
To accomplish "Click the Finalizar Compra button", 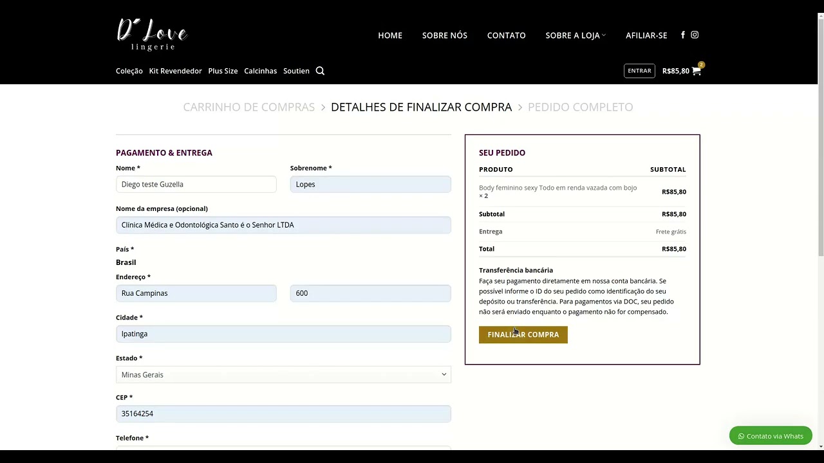I will 523,334.
